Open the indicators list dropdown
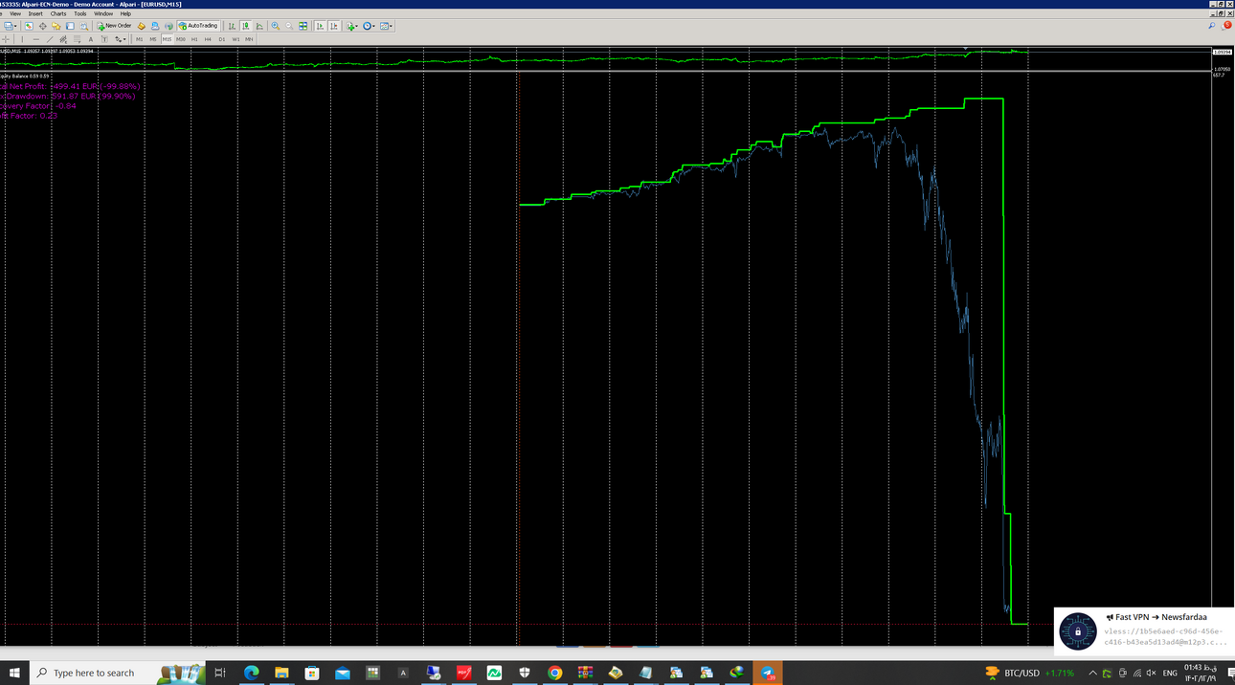The image size is (1235, 685). (x=352, y=26)
